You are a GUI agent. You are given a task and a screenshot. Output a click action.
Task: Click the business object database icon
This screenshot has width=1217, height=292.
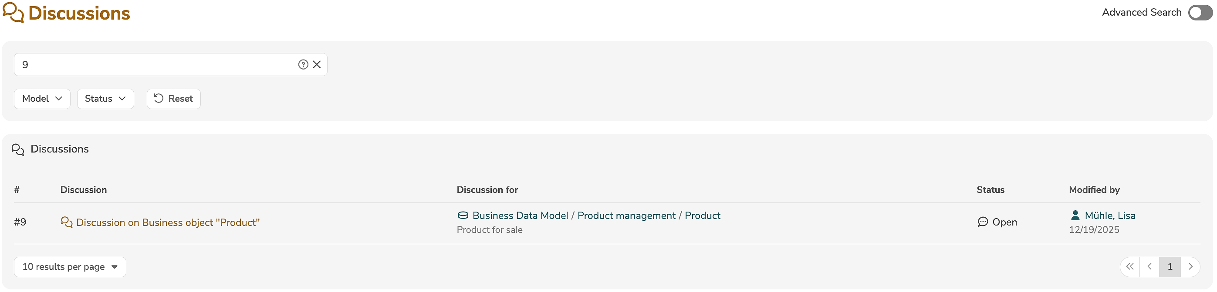pos(463,216)
